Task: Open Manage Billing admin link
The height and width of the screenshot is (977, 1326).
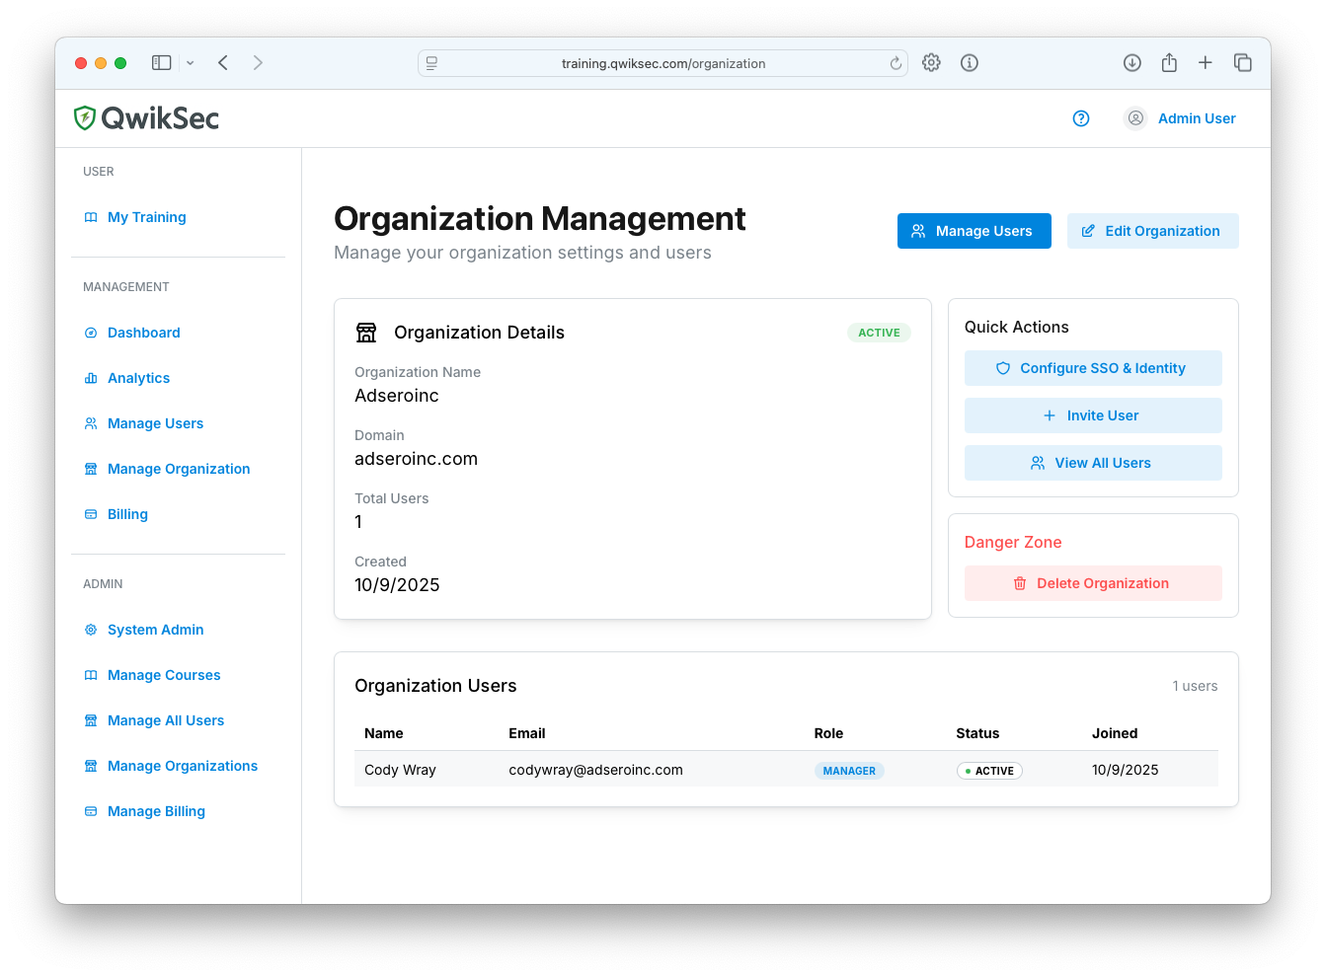Action: pyautogui.click(x=156, y=811)
